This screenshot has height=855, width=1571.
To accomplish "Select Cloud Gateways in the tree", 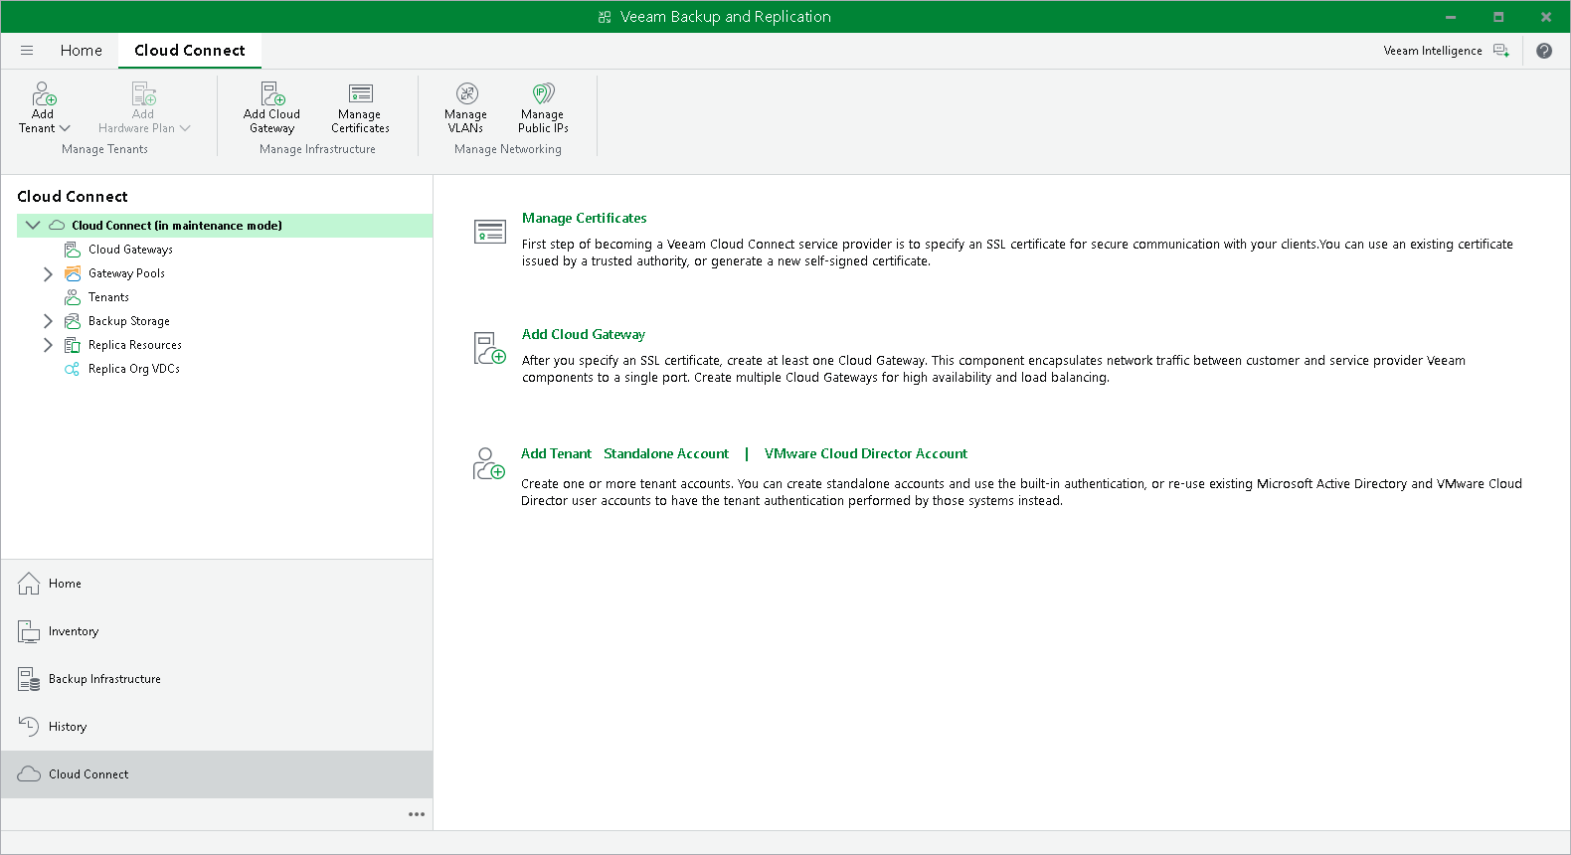I will pyautogui.click(x=130, y=250).
